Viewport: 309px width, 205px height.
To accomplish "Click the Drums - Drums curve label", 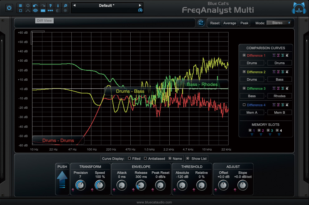I will tap(58, 141).
